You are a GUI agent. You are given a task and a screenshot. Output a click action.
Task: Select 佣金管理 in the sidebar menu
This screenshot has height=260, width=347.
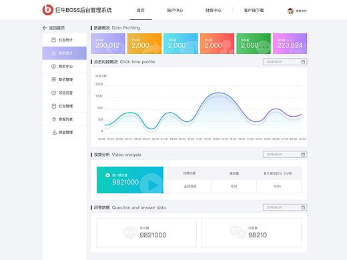click(x=64, y=133)
